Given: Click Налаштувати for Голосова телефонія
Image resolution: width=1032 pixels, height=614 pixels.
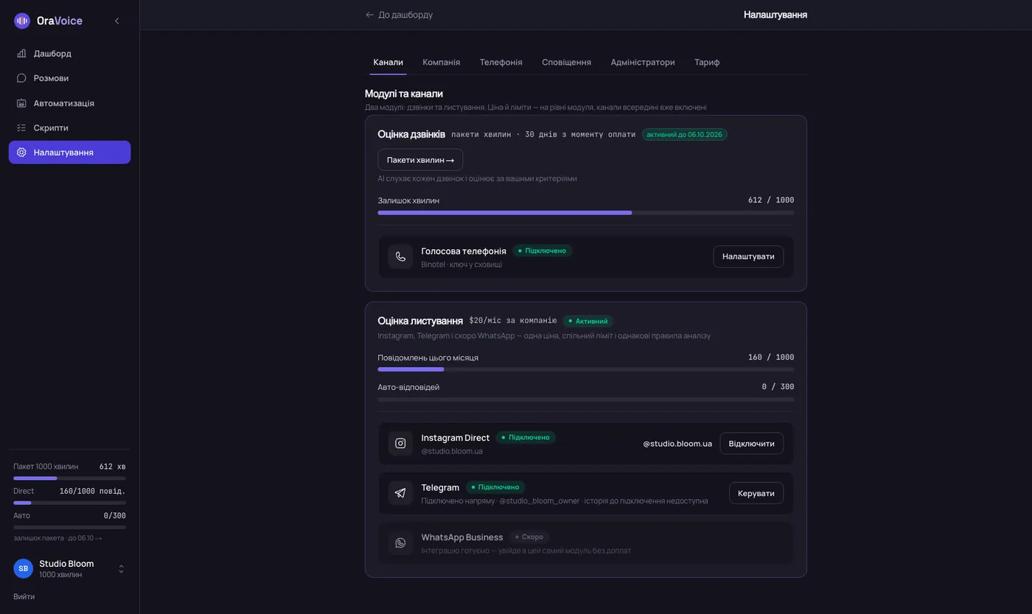Looking at the screenshot, I should click(748, 257).
